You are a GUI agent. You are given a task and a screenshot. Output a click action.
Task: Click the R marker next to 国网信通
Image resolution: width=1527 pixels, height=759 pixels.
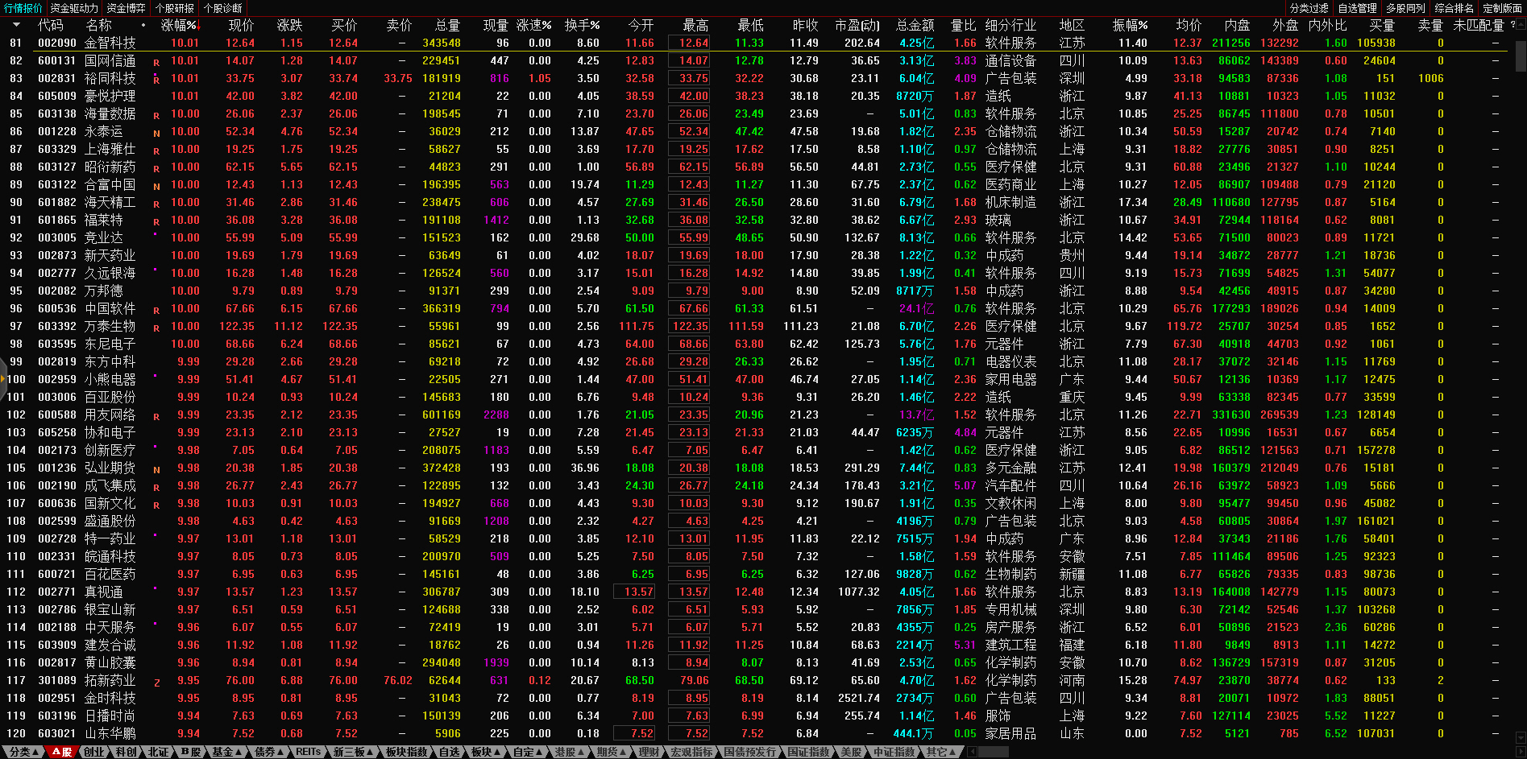pos(156,62)
